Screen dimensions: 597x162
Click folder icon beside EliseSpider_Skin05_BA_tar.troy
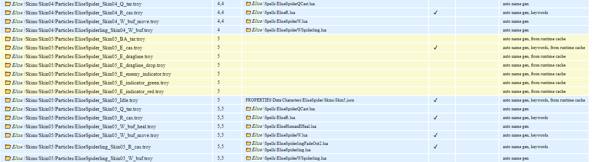click(8, 39)
